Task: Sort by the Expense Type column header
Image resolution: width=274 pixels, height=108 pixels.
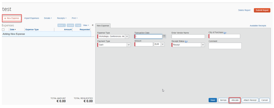Action: pos(32,29)
